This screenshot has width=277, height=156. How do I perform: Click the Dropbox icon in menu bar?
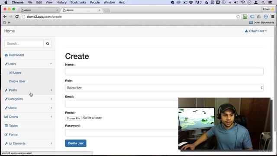pos(191,2)
